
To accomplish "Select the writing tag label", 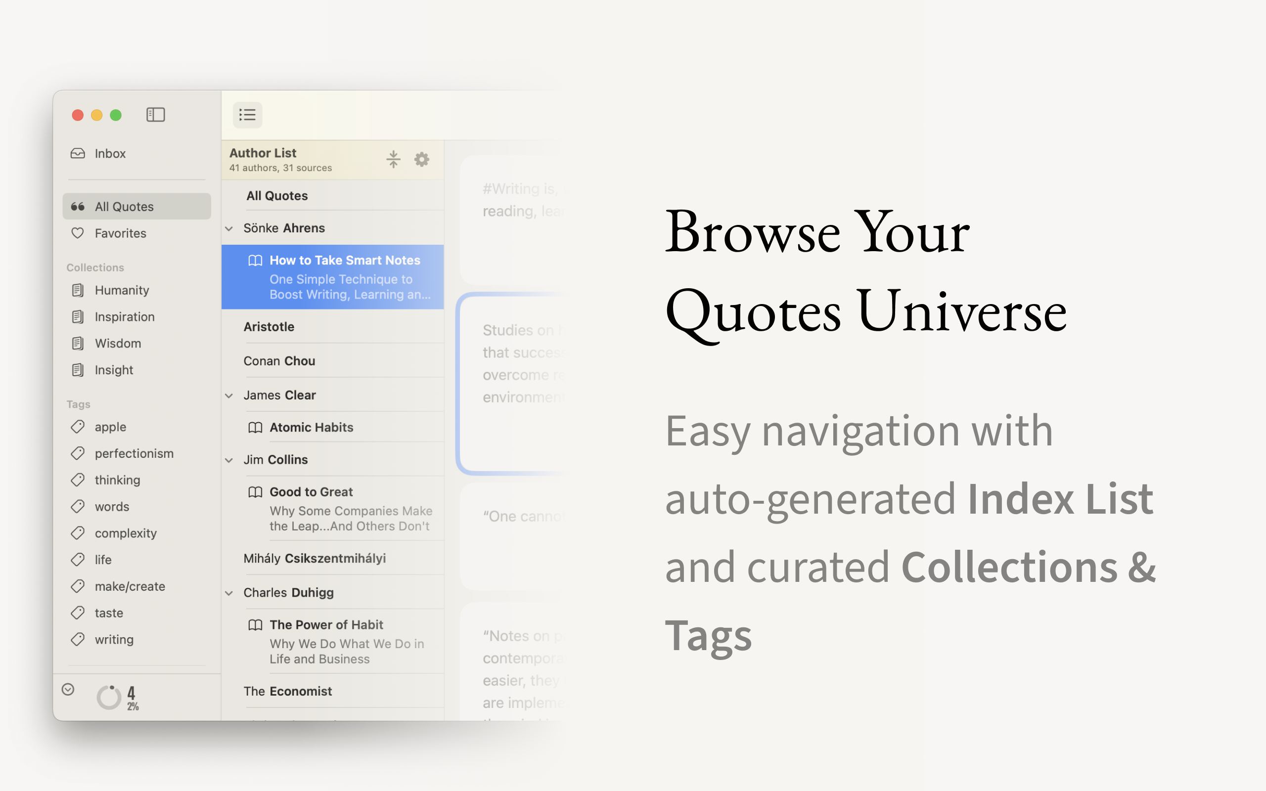I will (114, 640).
